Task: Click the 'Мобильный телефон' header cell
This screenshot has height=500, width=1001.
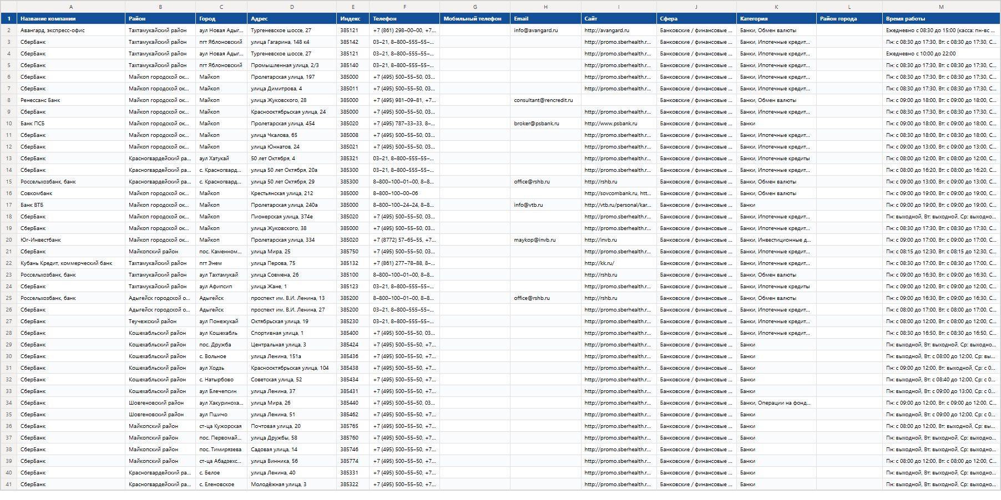Action: (475, 19)
